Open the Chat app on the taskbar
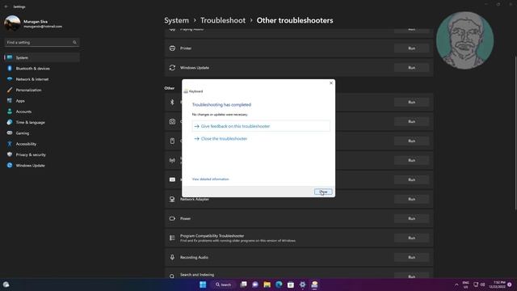517x291 pixels. [255, 285]
